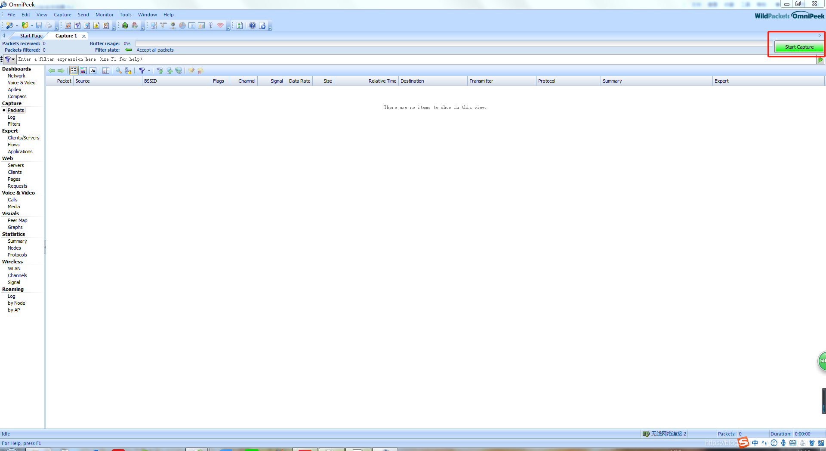The image size is (826, 451).
Task: Select Channels under Wireless
Action: [17, 275]
